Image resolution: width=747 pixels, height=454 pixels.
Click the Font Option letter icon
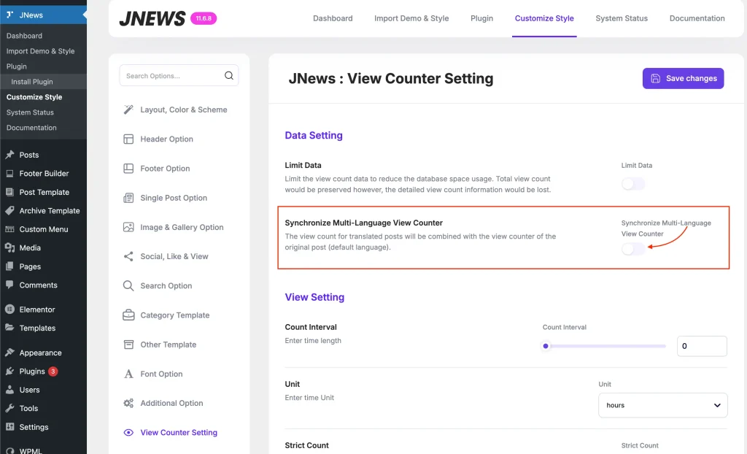[x=128, y=374]
